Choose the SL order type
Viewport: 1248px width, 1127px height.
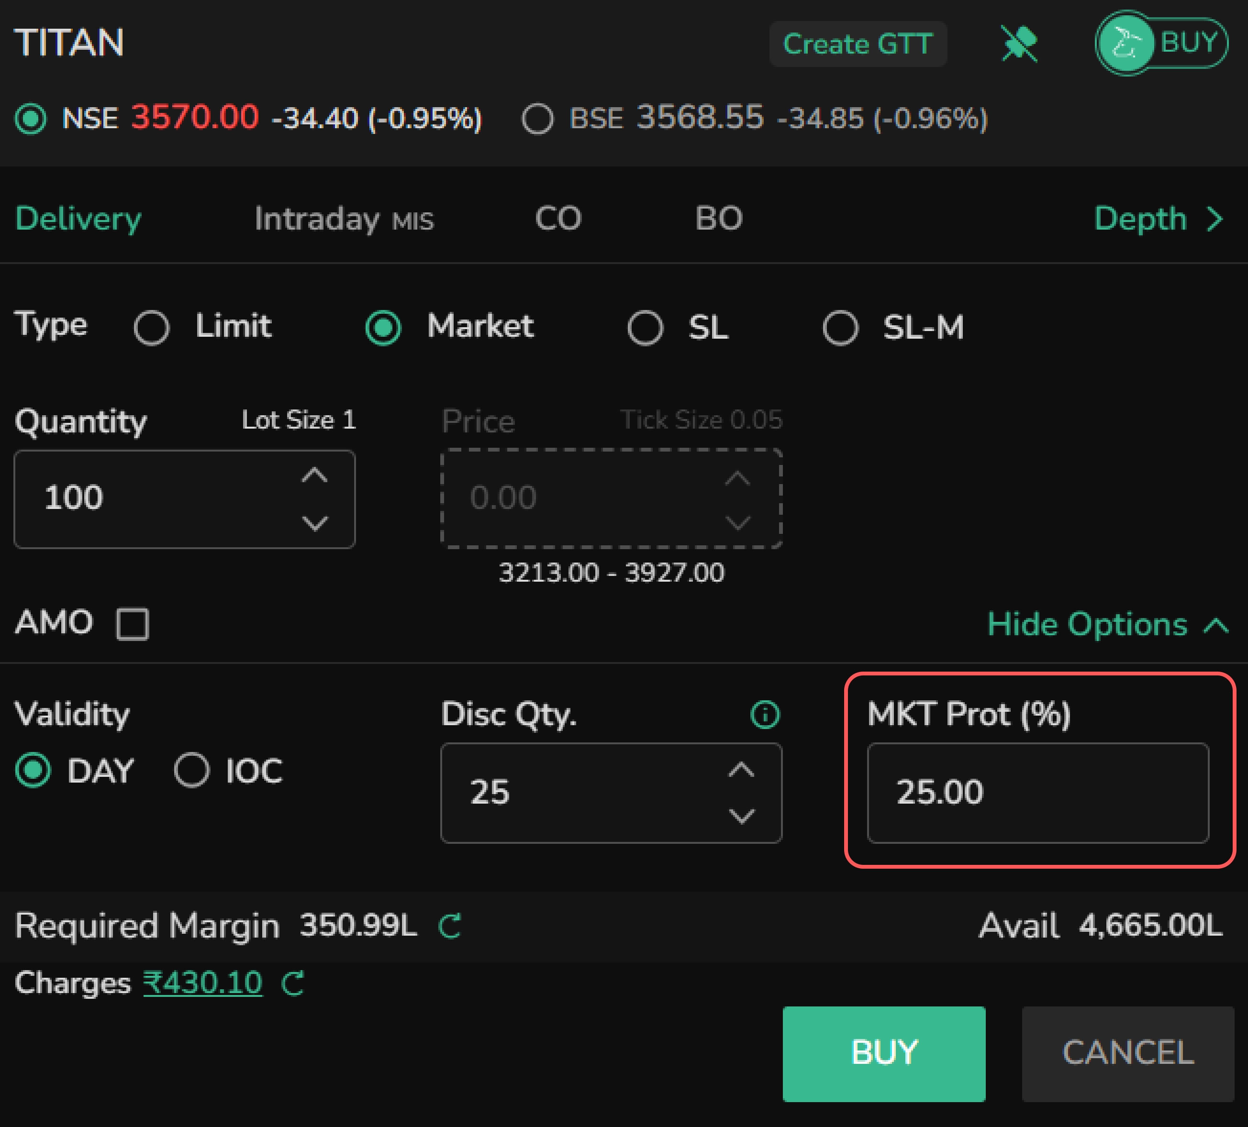(645, 327)
